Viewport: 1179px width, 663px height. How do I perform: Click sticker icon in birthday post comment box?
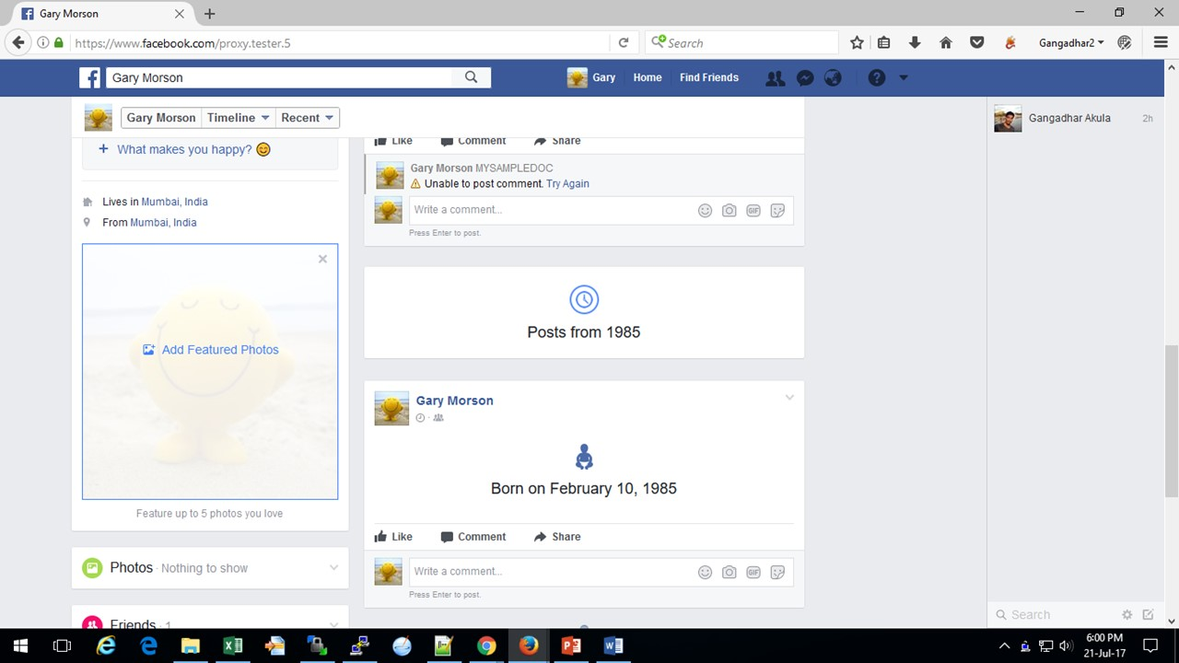coord(777,572)
